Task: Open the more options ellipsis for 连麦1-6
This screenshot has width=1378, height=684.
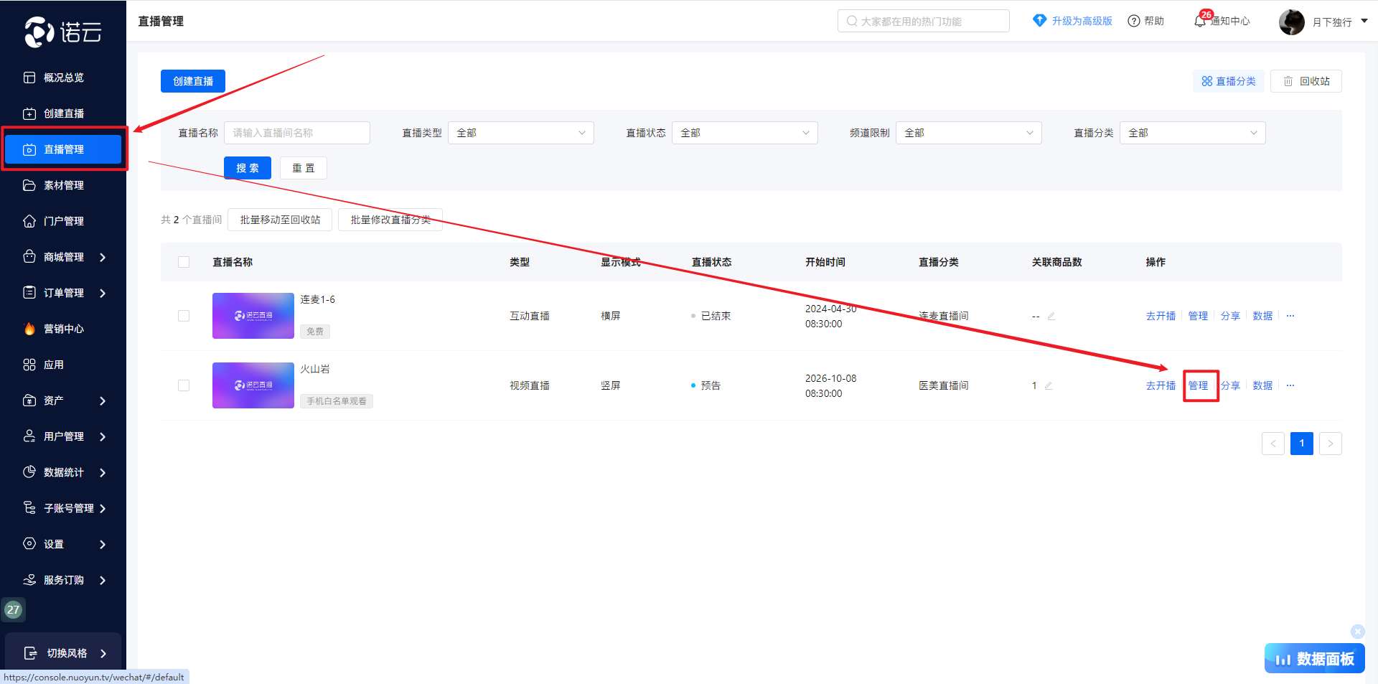Action: point(1290,316)
